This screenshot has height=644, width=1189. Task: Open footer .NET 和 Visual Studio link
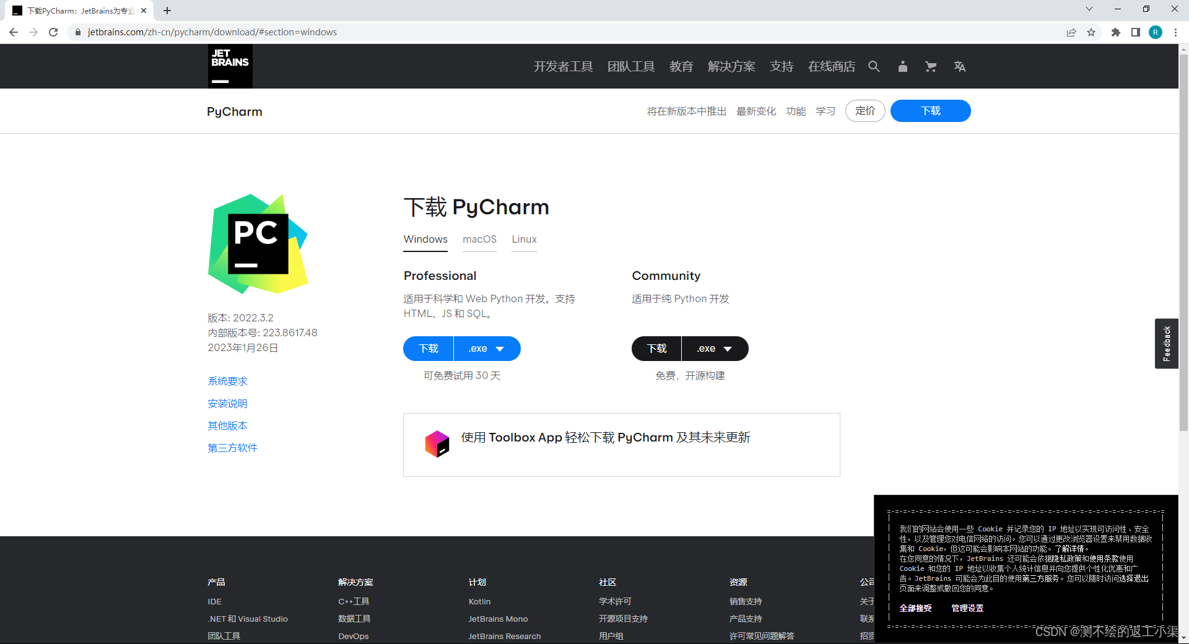[248, 619]
